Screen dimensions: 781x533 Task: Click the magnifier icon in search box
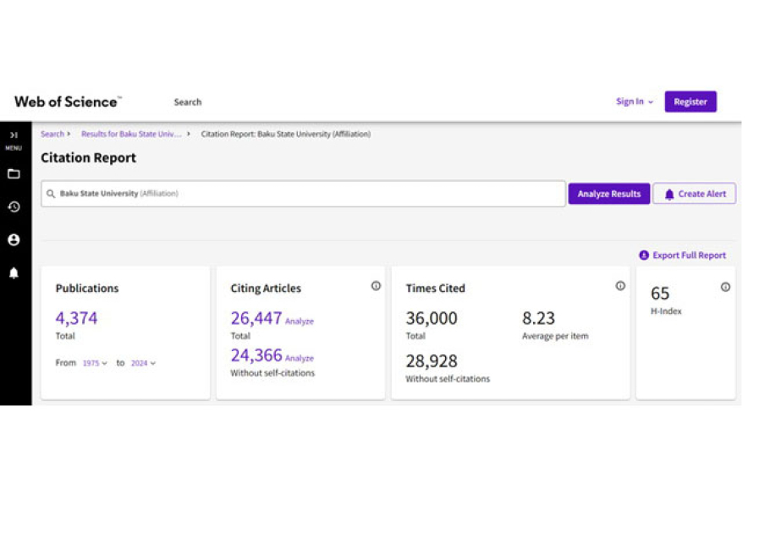coord(51,194)
